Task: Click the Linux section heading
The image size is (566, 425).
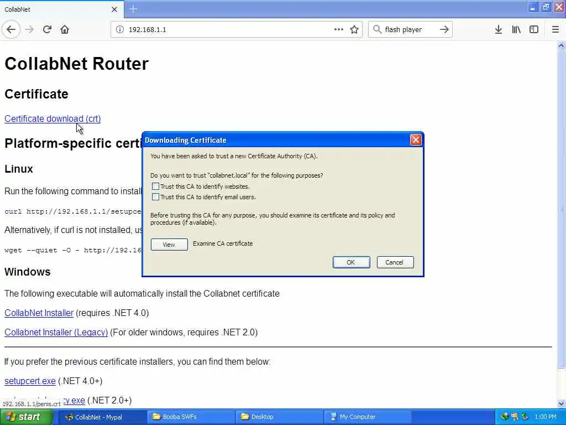Action: tap(19, 169)
